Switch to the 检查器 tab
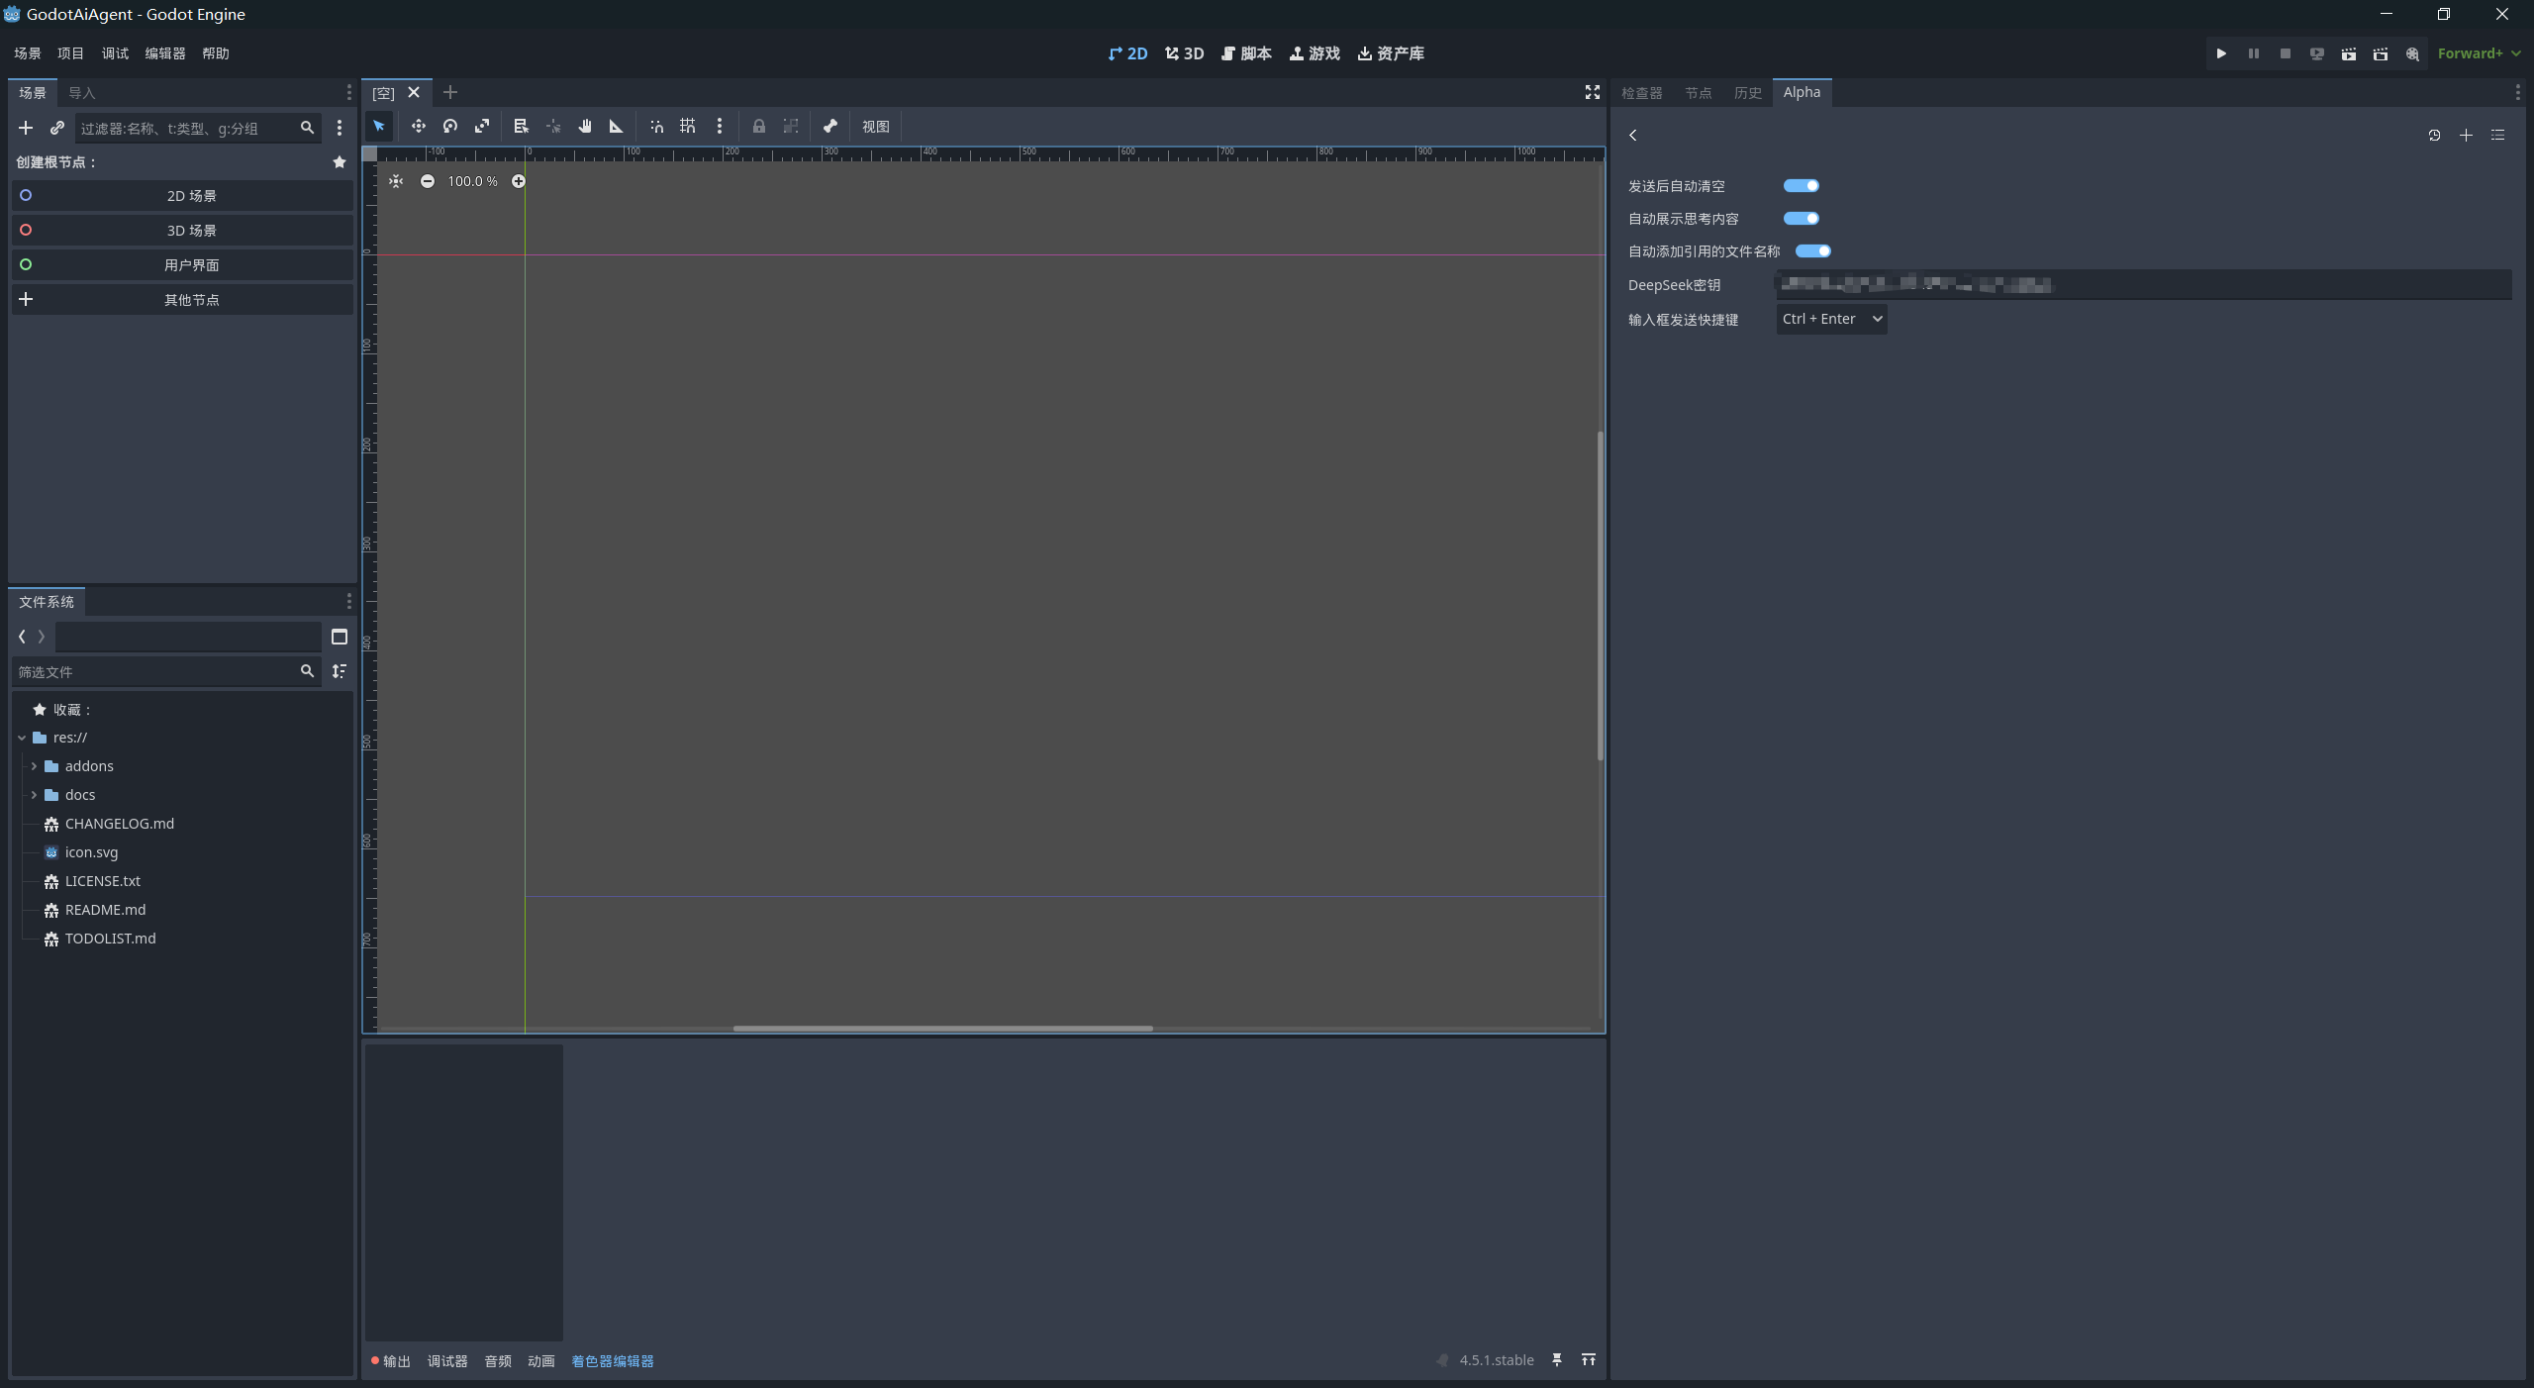 tap(1641, 92)
